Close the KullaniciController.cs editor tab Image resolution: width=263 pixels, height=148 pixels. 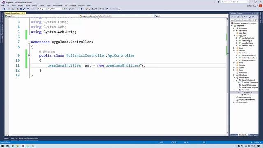pos(25,13)
